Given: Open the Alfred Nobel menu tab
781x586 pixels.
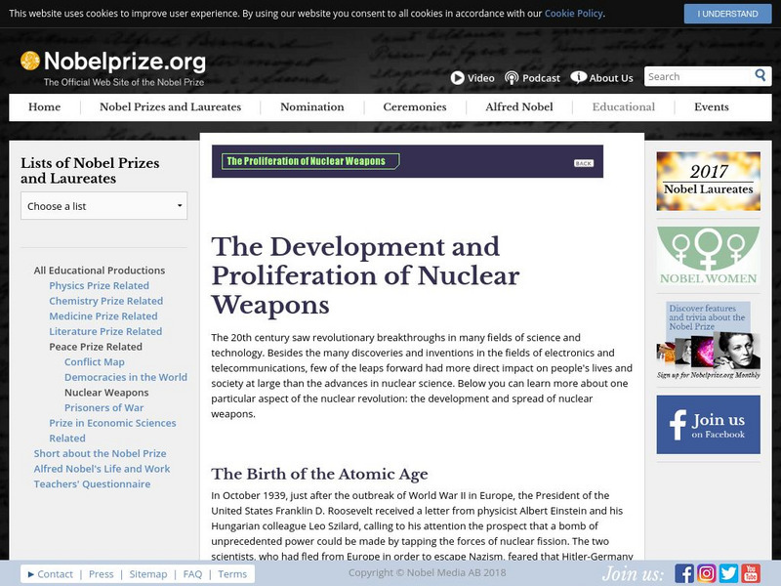Looking at the screenshot, I should point(518,107).
